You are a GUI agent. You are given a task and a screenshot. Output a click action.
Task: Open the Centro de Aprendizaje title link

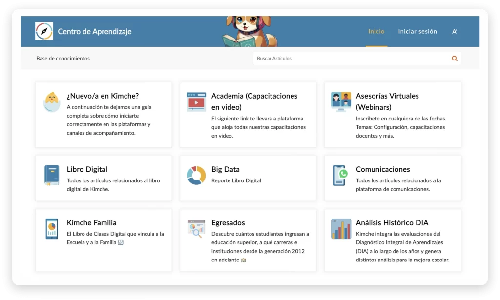tap(95, 32)
